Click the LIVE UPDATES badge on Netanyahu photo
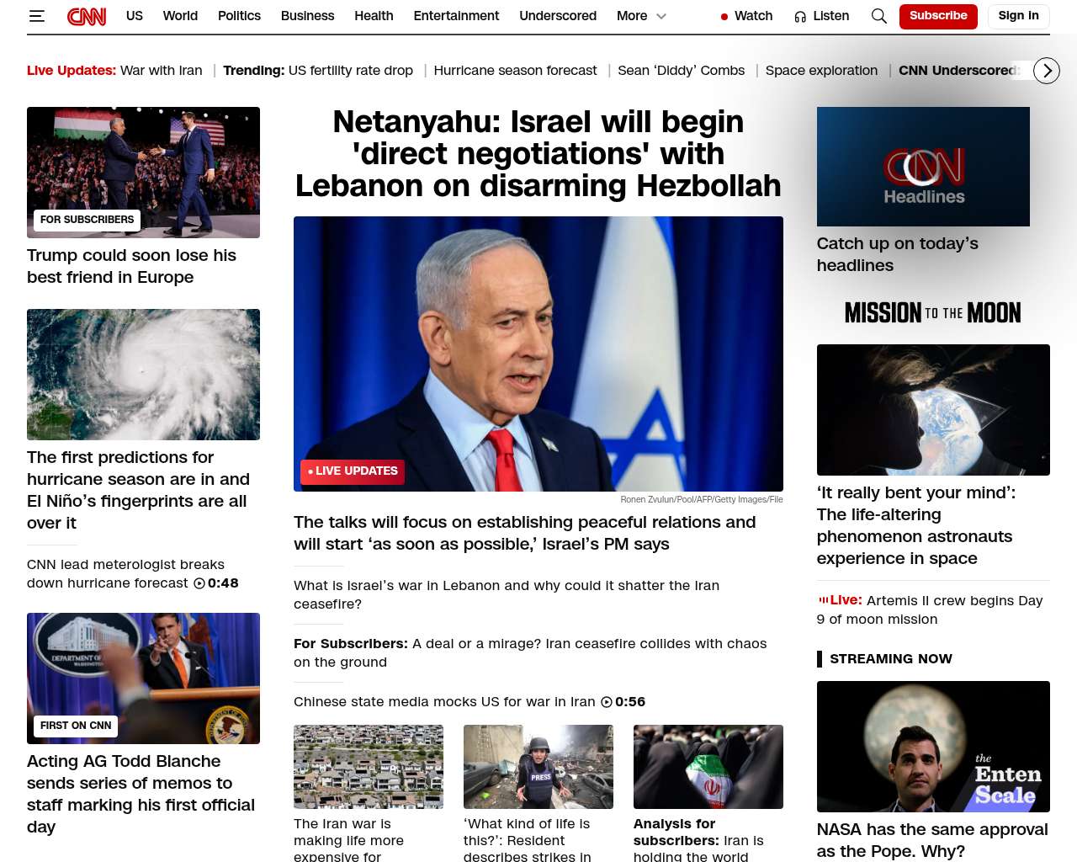Image resolution: width=1077 pixels, height=862 pixels. point(353,471)
